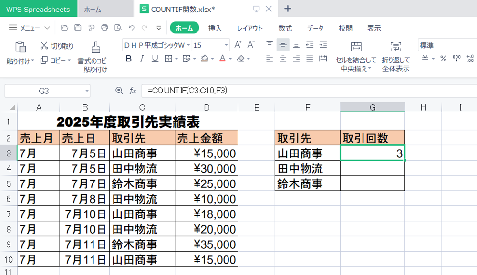This screenshot has width=477, height=275.
Task: Open the font name dropdown
Action: (188, 45)
